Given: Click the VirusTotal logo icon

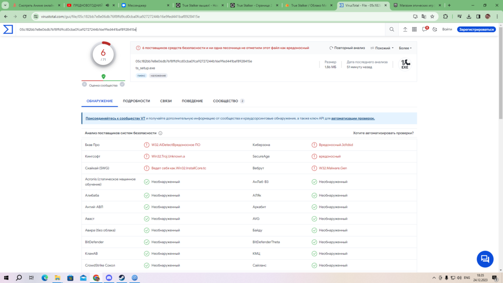Looking at the screenshot, I should pos(8,29).
